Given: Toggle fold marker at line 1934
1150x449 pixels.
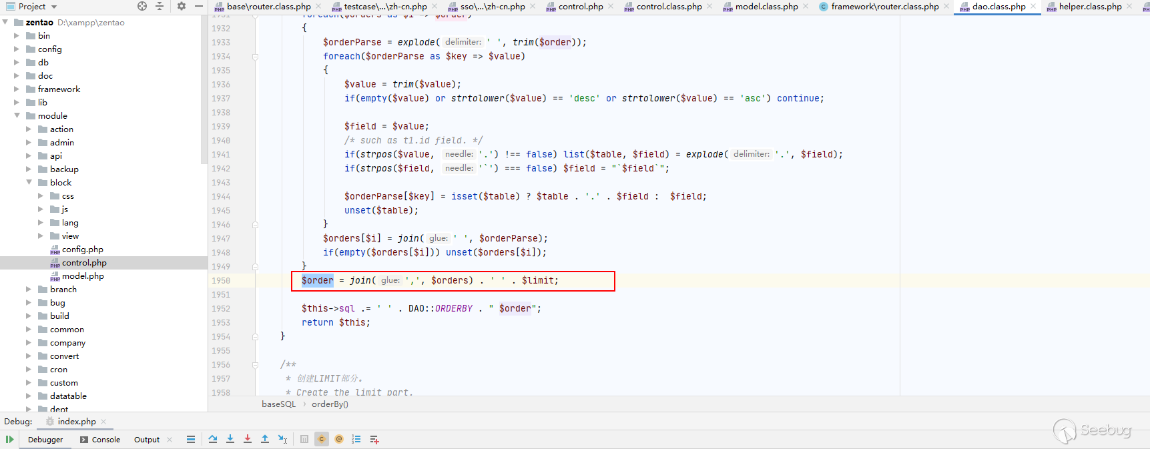Looking at the screenshot, I should click(x=255, y=57).
